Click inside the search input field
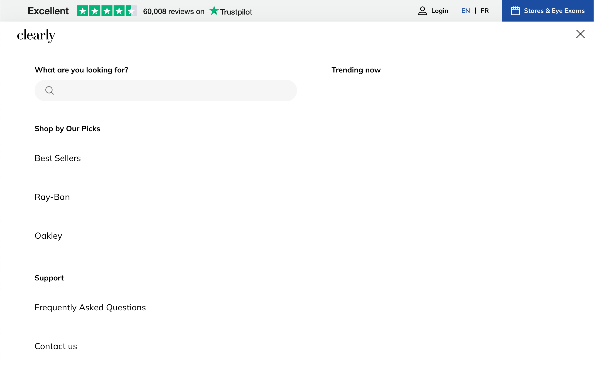The width and height of the screenshot is (594, 375). (166, 91)
